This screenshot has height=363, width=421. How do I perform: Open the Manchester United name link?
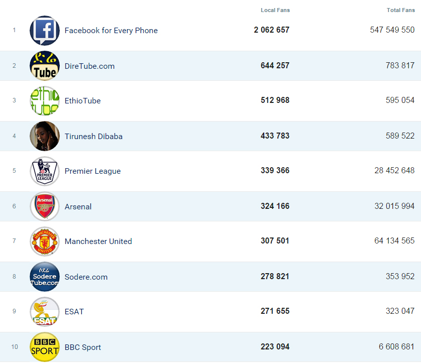click(x=98, y=241)
